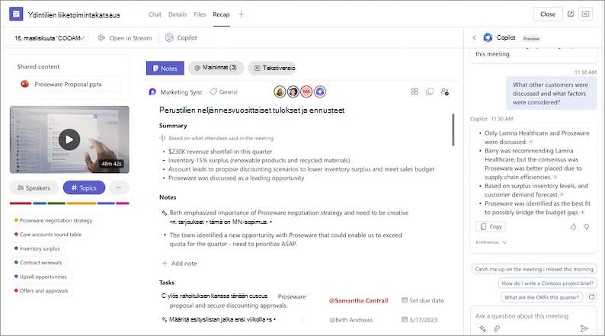Choose 'Catch me up on the meeting' suggestion
Image resolution: width=605 pixels, height=336 pixels.
pyautogui.click(x=534, y=269)
